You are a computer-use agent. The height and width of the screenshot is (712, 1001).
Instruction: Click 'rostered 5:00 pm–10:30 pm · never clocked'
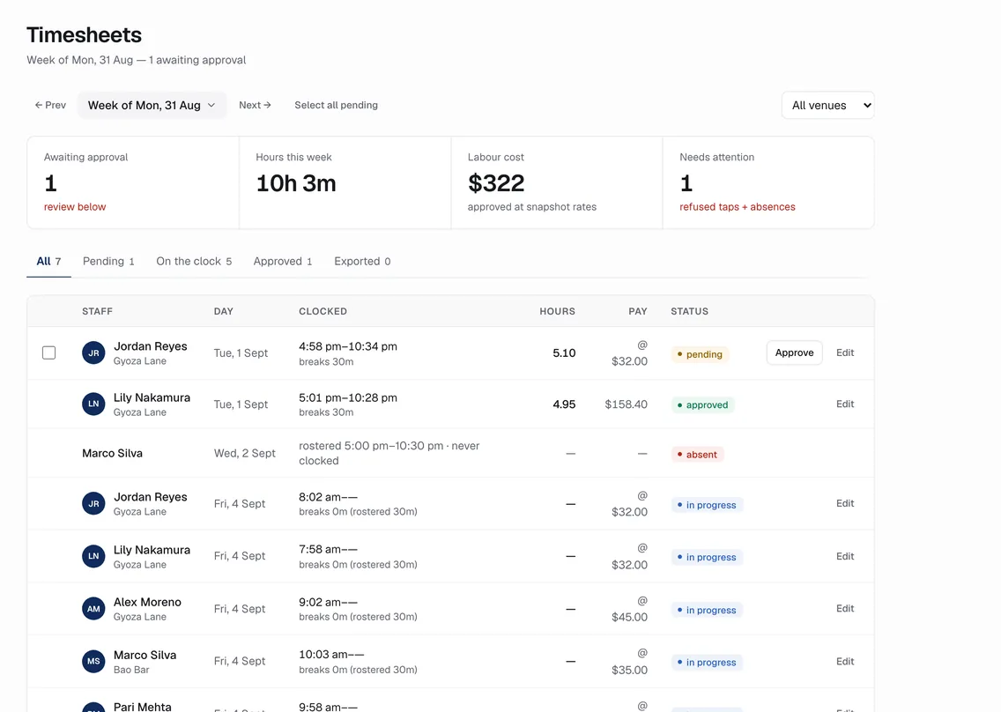(389, 454)
